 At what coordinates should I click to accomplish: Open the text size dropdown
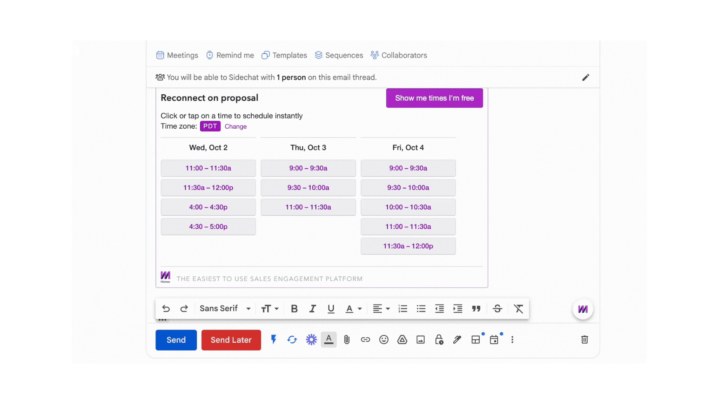[270, 309]
